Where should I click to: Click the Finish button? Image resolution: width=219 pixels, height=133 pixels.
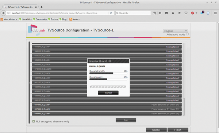[178, 130]
